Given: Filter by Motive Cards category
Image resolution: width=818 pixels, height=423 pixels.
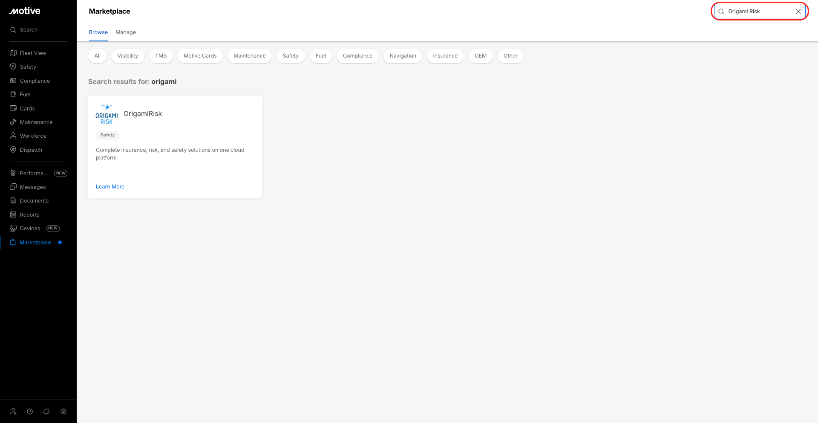Looking at the screenshot, I should 200,56.
